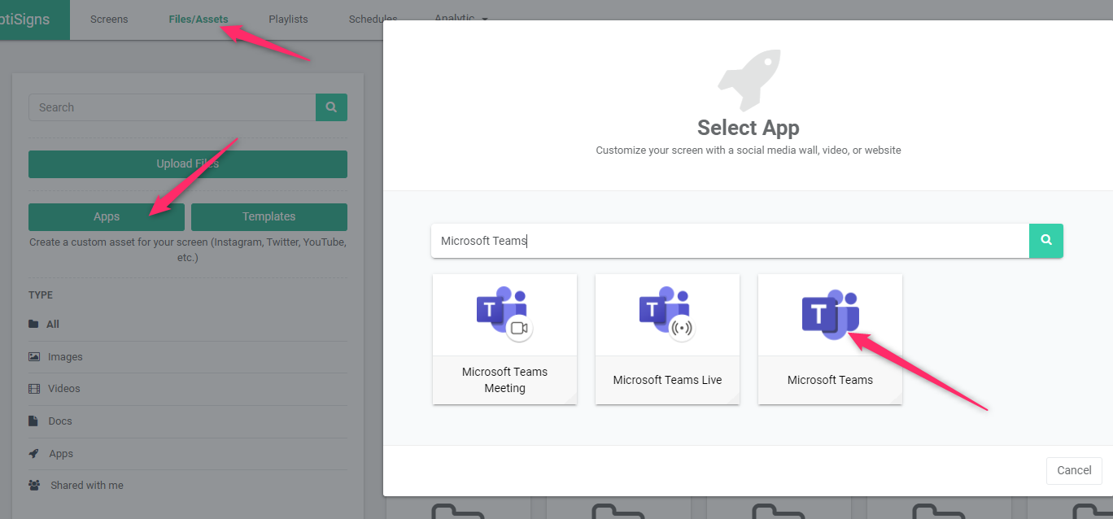1113x519 pixels.
Task: Click the sidebar asset search magnifier button
Action: [x=331, y=107]
